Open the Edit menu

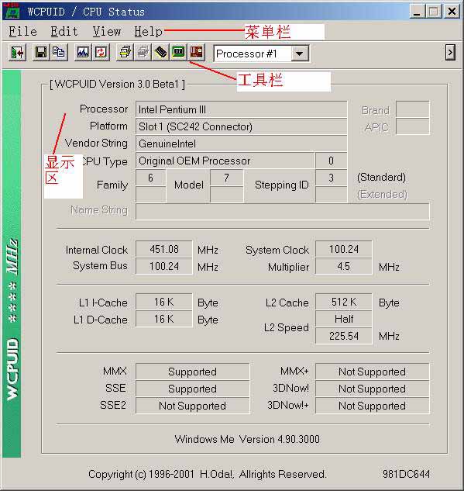(64, 31)
